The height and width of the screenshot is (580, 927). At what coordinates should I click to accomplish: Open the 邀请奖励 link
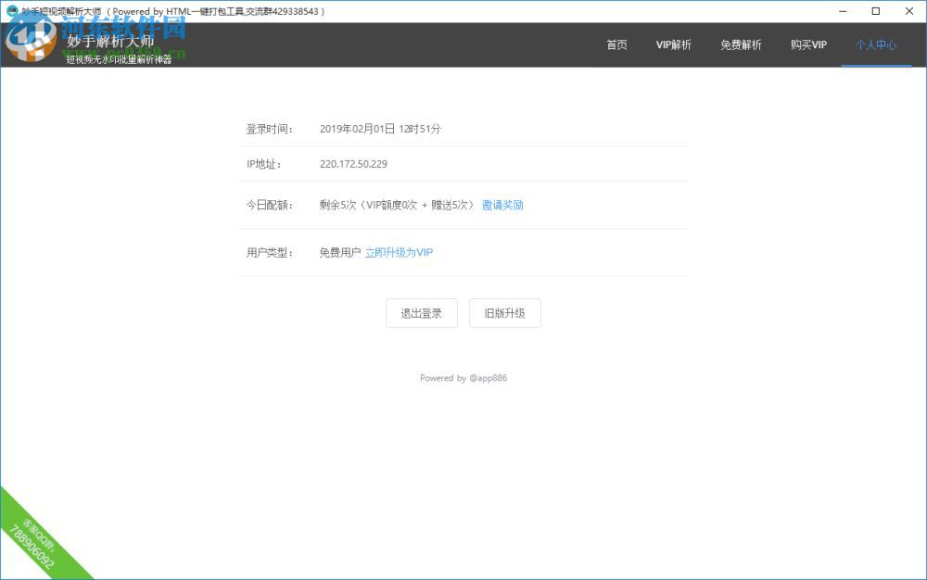[x=502, y=205]
